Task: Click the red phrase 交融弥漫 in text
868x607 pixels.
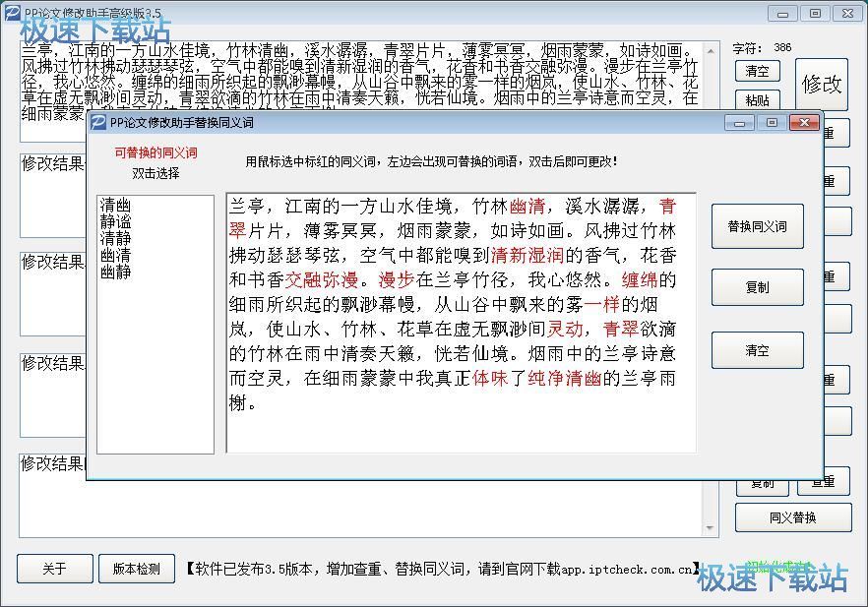Action: [x=322, y=279]
